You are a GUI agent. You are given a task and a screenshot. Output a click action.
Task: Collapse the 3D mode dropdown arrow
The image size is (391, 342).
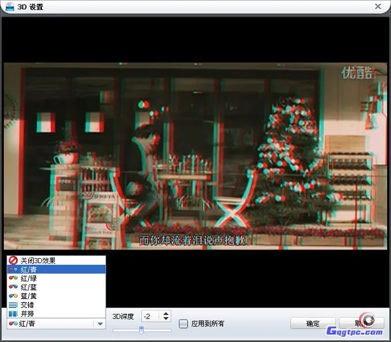tap(100, 324)
